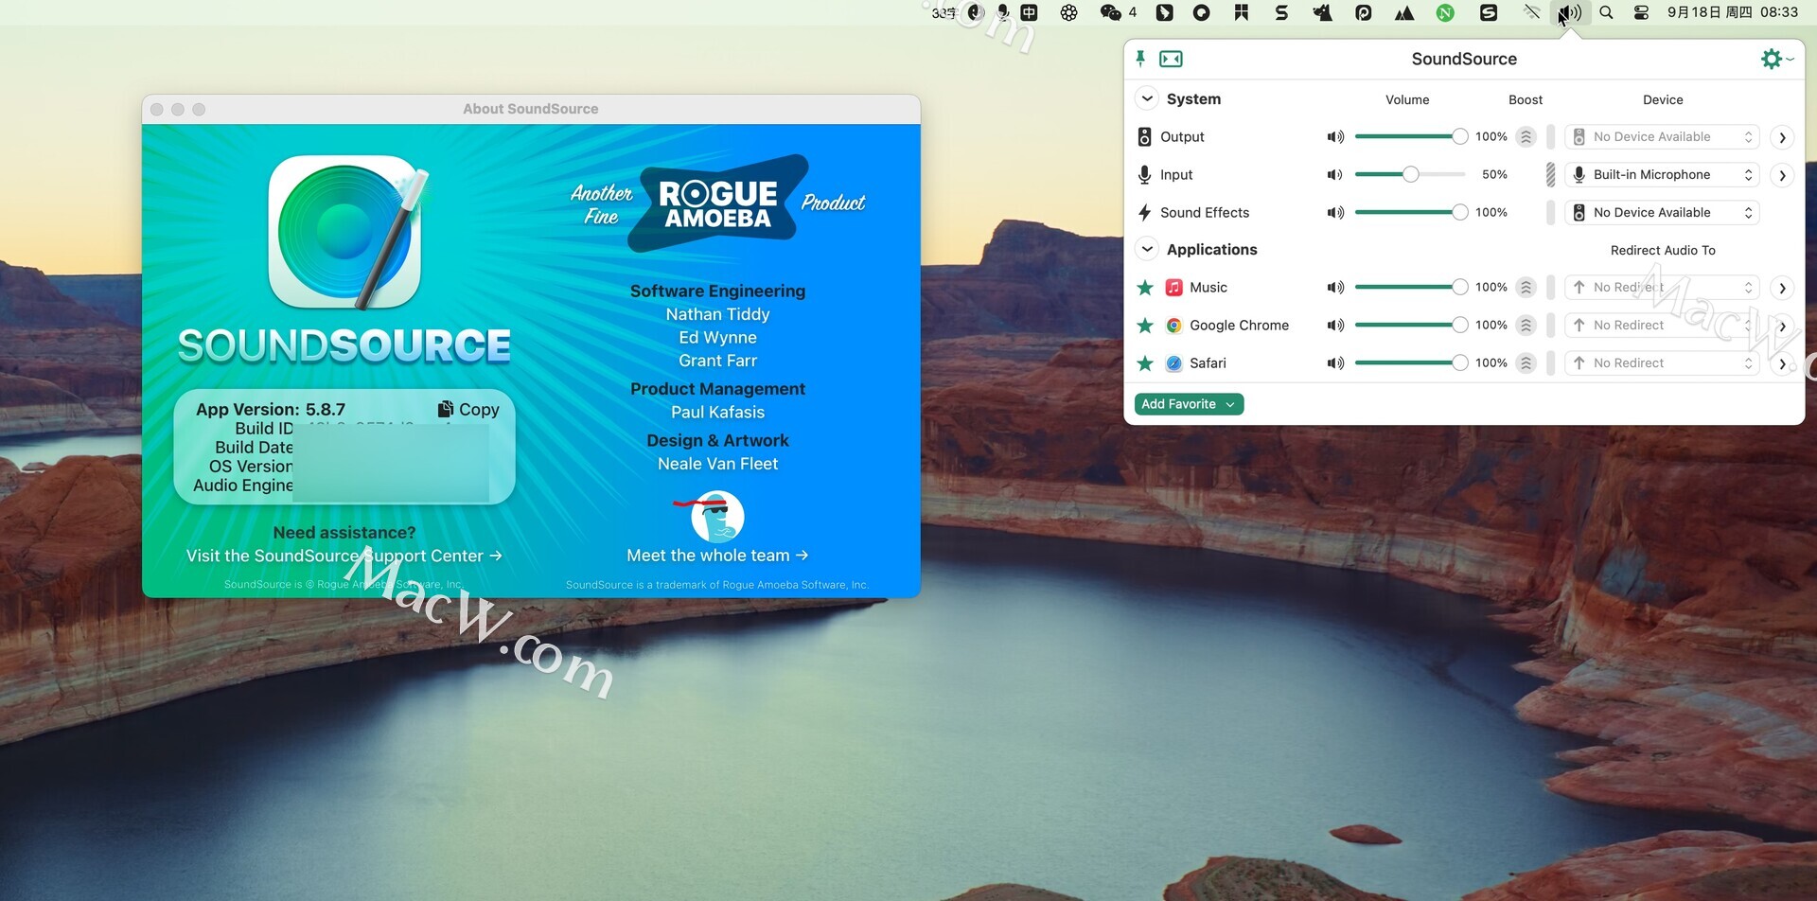Open Spotlight search in menu bar
The image size is (1817, 901).
point(1606,12)
